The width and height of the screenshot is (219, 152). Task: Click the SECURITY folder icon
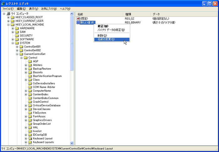click(17, 36)
